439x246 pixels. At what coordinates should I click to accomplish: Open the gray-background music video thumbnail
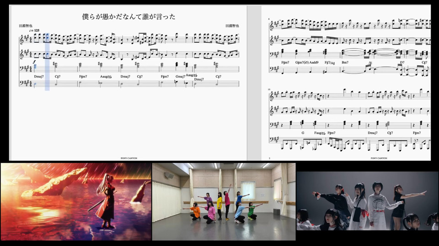368,201
